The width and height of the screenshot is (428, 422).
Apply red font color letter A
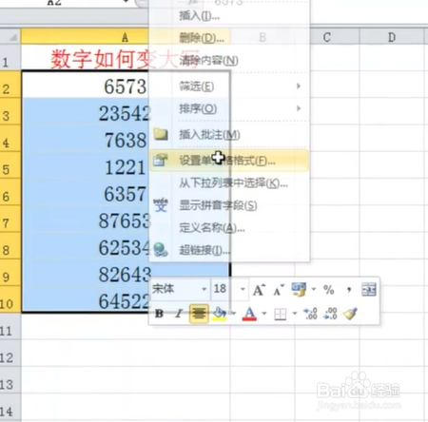[x=249, y=314]
